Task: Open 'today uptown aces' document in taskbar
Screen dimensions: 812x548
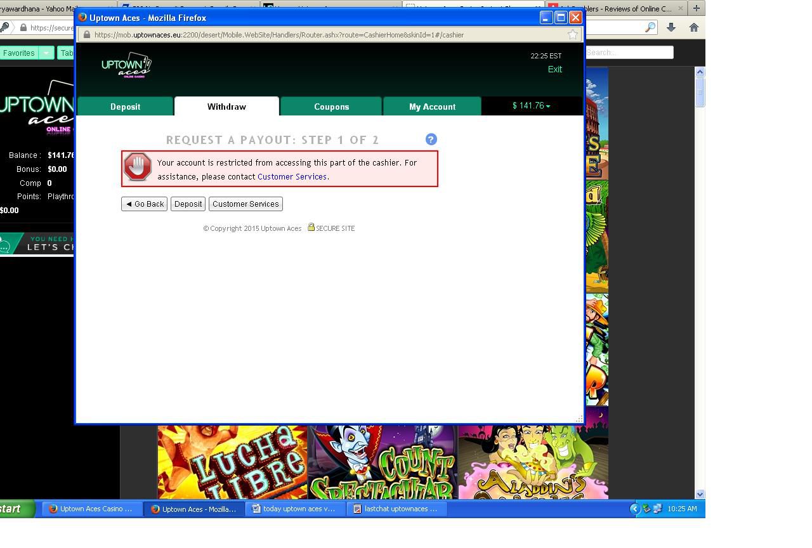Action: 296,509
